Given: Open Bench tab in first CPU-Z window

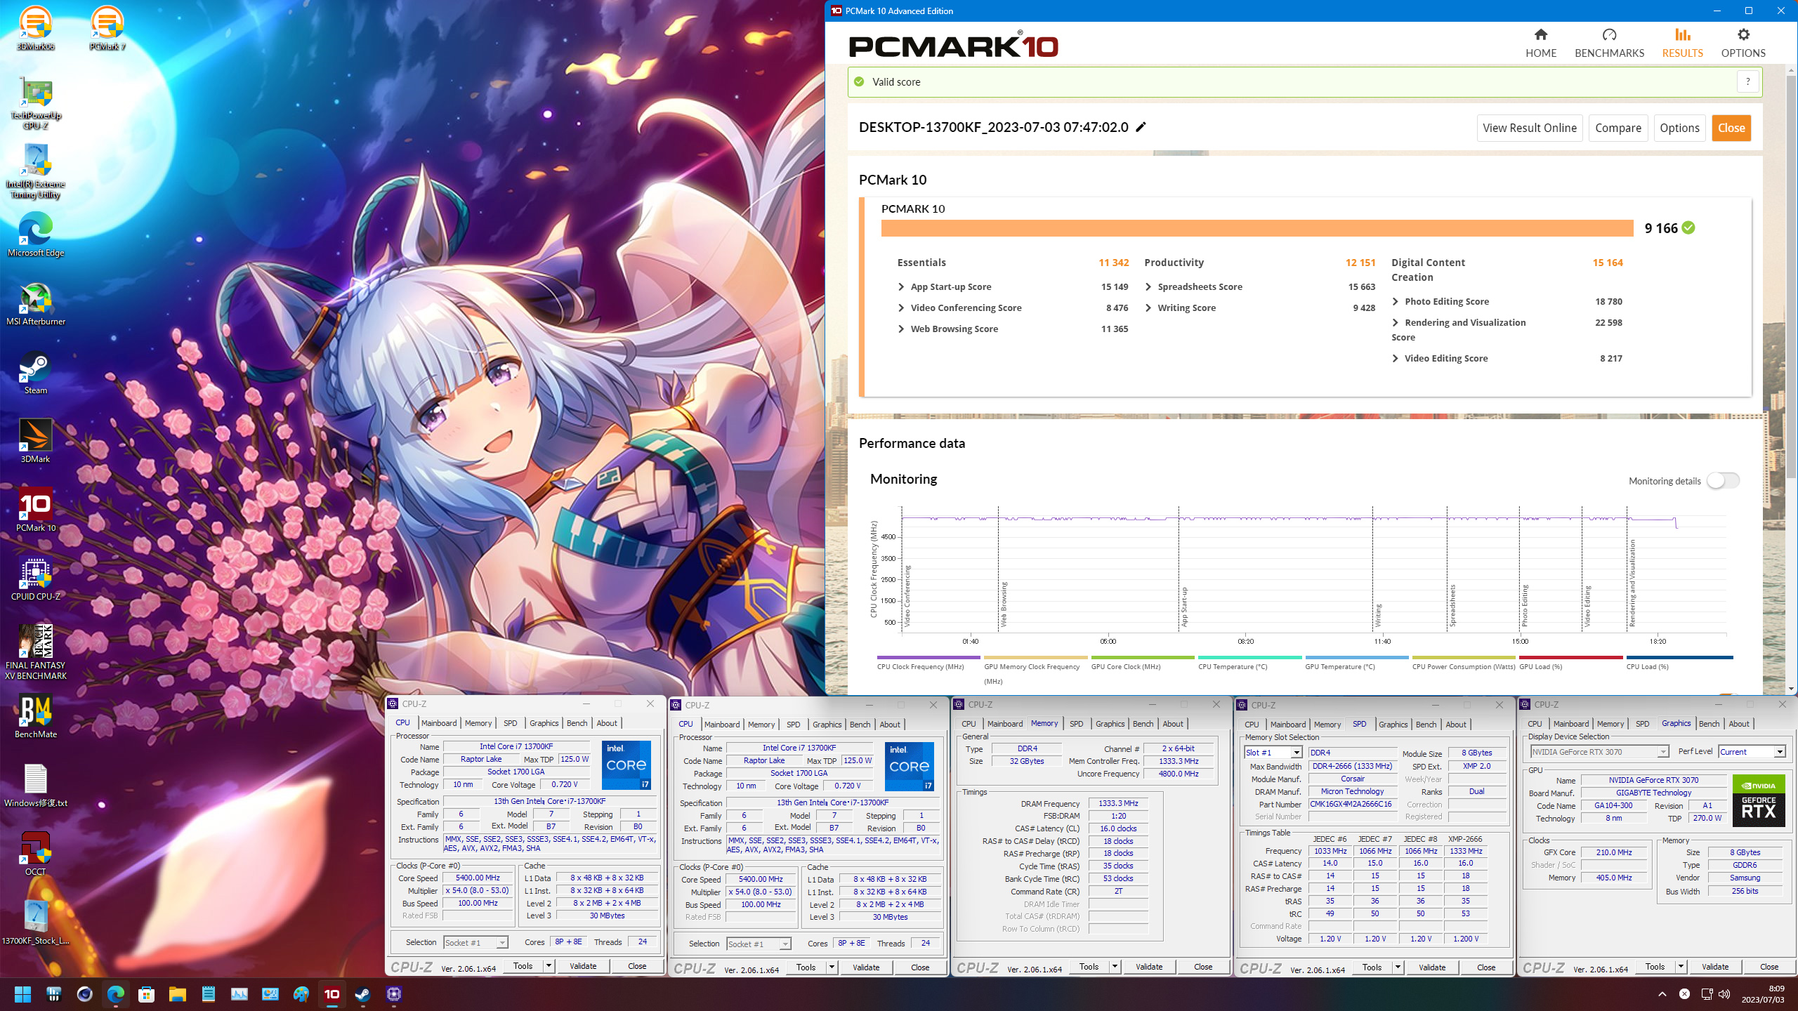Looking at the screenshot, I should tap(577, 723).
